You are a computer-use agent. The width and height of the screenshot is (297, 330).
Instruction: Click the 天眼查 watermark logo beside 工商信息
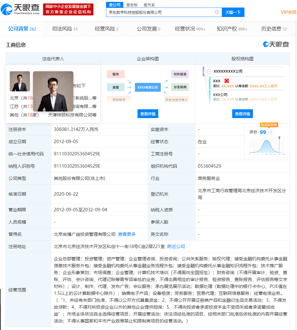tap(276, 45)
